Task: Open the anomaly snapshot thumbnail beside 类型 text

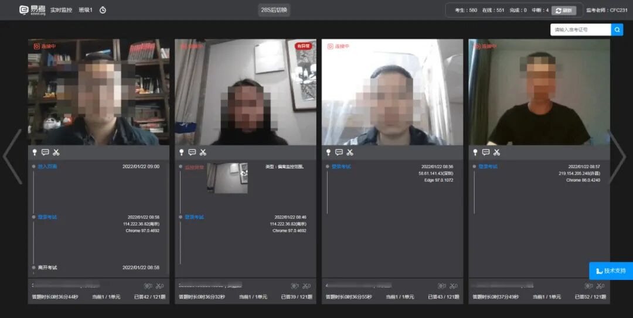Action: click(227, 178)
